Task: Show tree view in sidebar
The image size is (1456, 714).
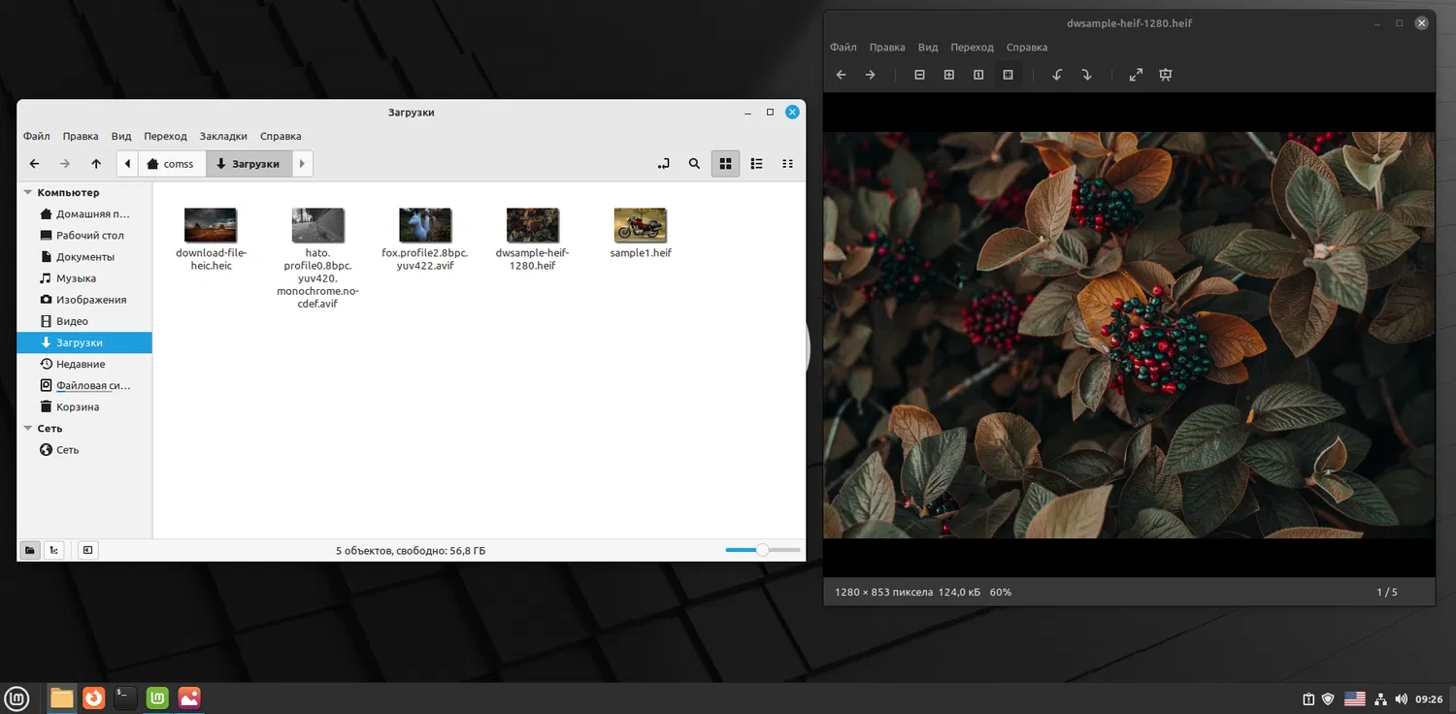Action: 54,550
